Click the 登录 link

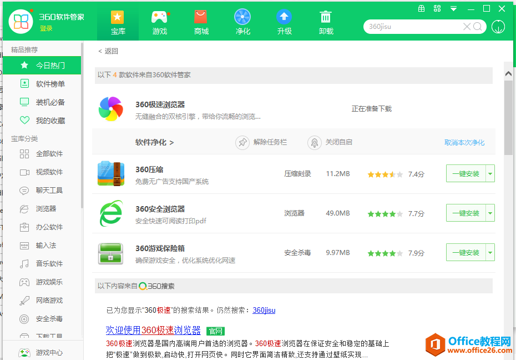(46, 28)
